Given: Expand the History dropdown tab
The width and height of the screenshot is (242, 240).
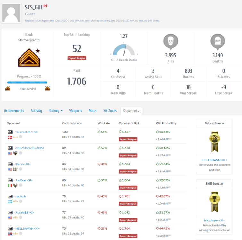Looking at the screenshot, I should (x=55, y=111).
